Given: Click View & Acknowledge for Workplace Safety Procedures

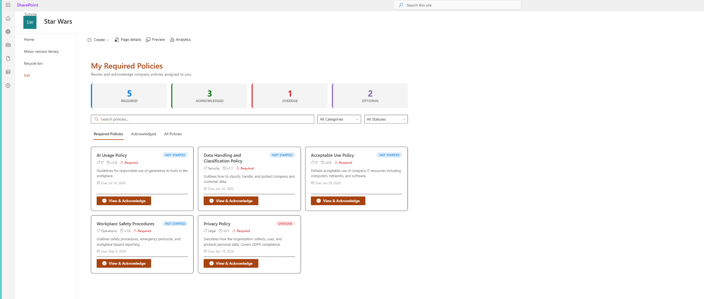Looking at the screenshot, I should pyautogui.click(x=124, y=264).
